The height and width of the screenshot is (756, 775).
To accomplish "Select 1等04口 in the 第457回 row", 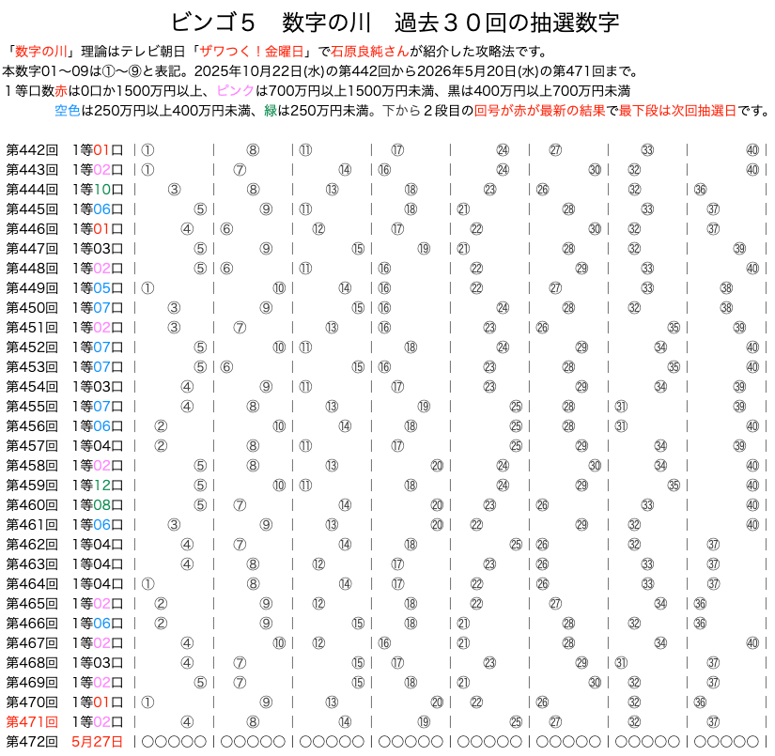I will tap(98, 446).
